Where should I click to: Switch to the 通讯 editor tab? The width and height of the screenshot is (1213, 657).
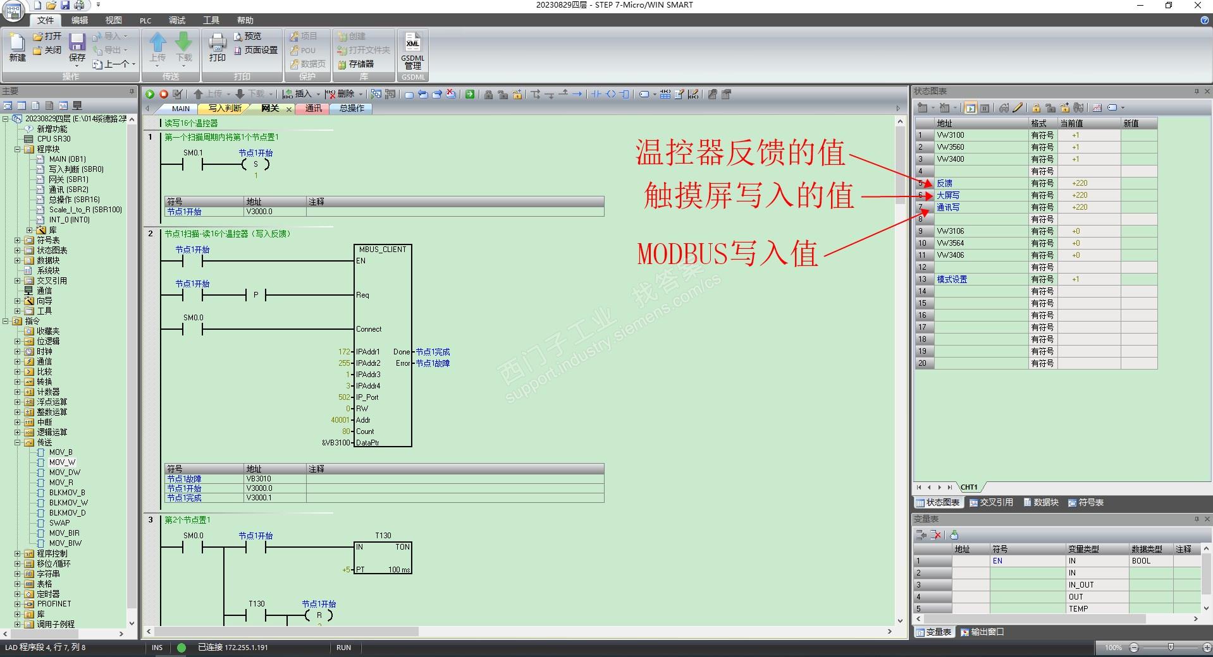314,109
